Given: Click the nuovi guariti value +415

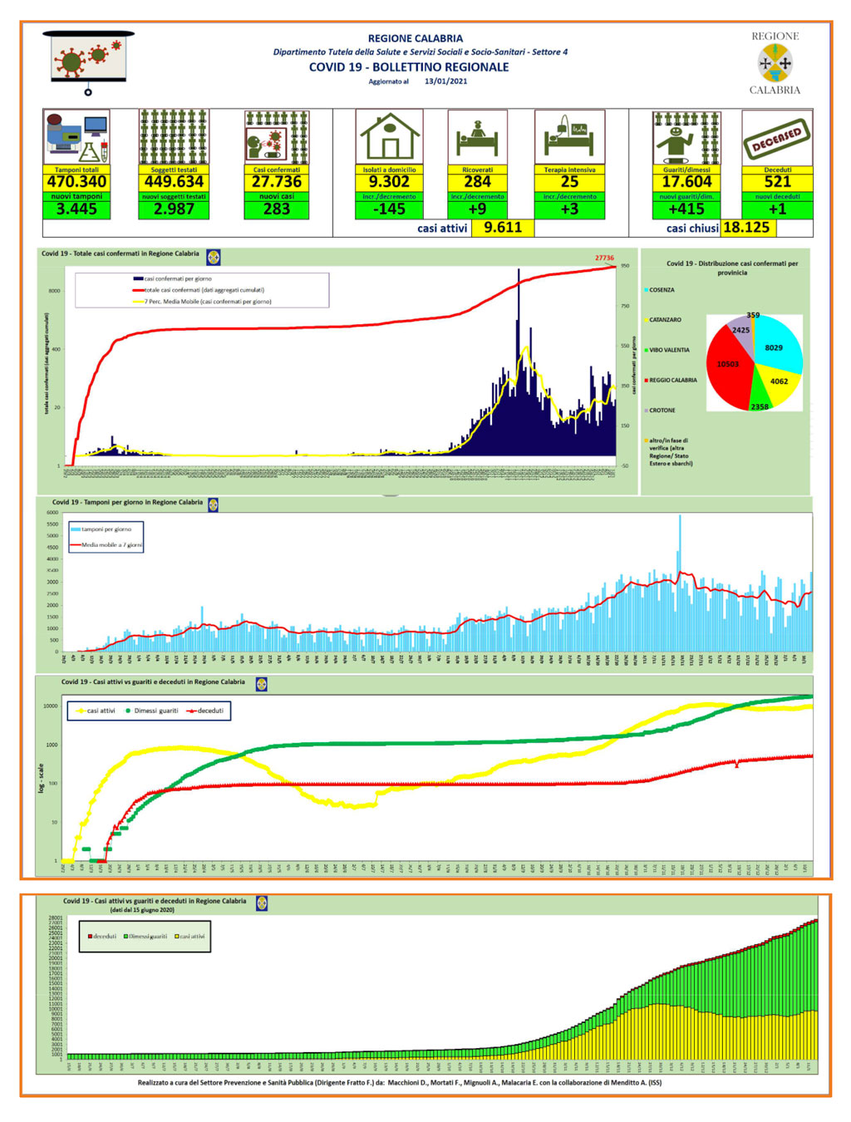Looking at the screenshot, I should (x=686, y=209).
